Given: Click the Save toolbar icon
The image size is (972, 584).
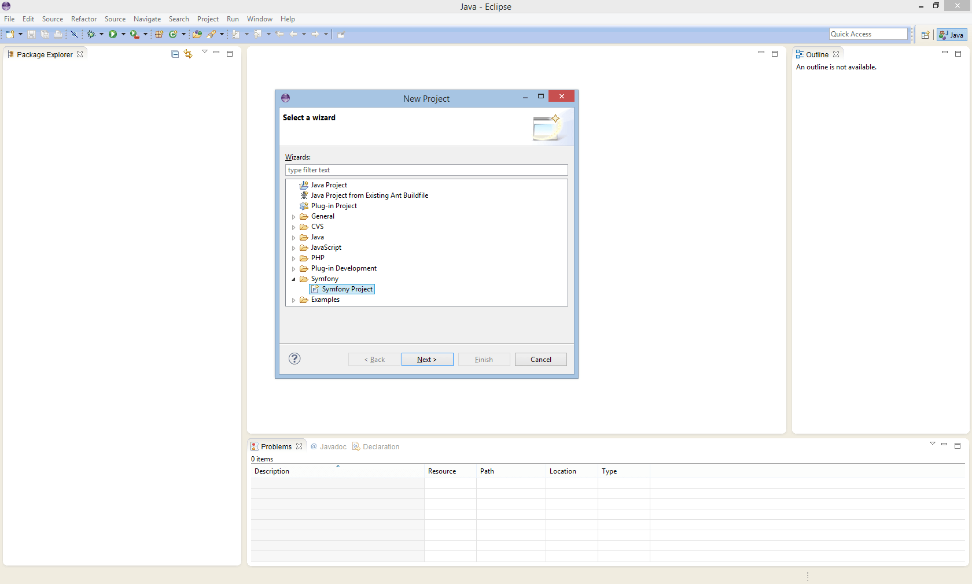Looking at the screenshot, I should 31,34.
